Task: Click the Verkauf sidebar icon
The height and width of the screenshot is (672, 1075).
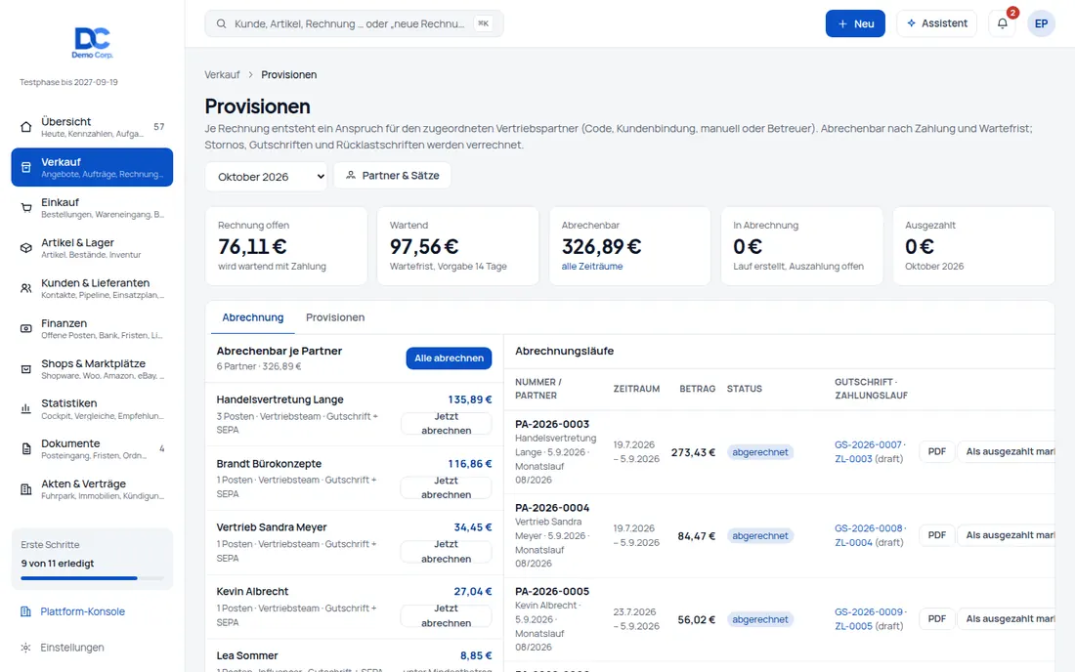Action: click(x=26, y=167)
